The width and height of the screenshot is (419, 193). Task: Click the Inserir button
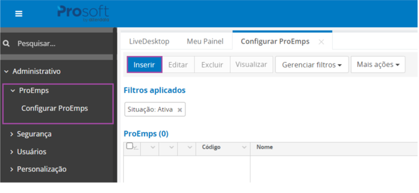click(x=144, y=65)
